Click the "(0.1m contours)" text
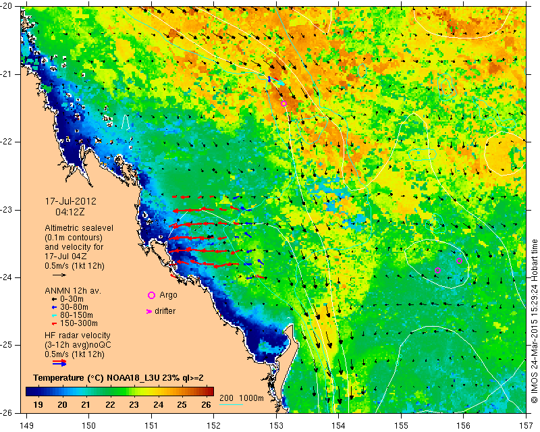The width and height of the screenshot is (540, 432). pyautogui.click(x=74, y=238)
